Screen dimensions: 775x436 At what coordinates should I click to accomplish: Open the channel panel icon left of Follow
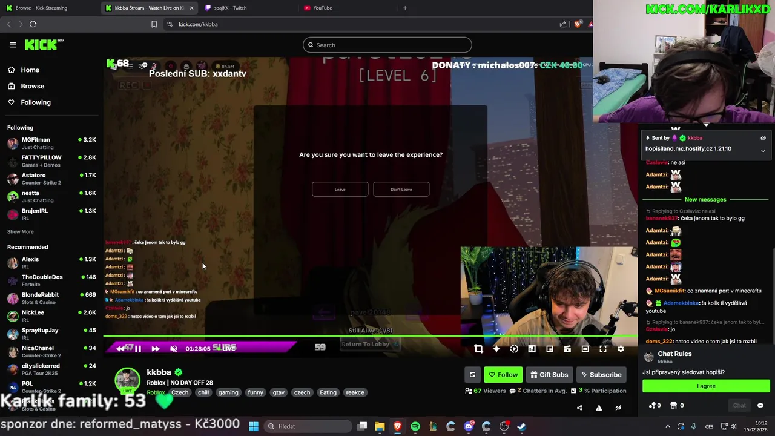point(473,375)
